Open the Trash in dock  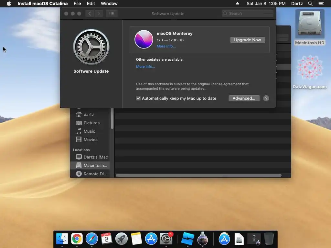[x=269, y=239]
